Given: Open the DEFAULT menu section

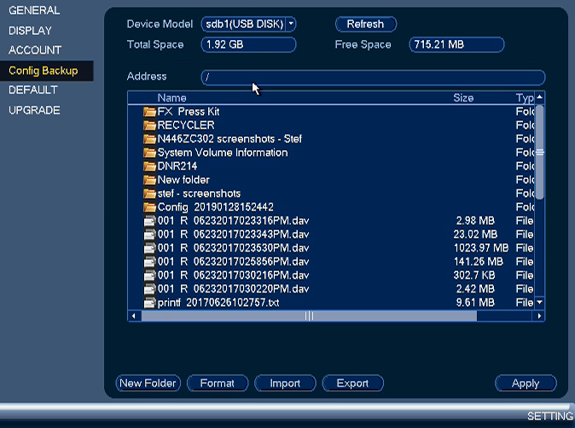Looking at the screenshot, I should pos(33,90).
